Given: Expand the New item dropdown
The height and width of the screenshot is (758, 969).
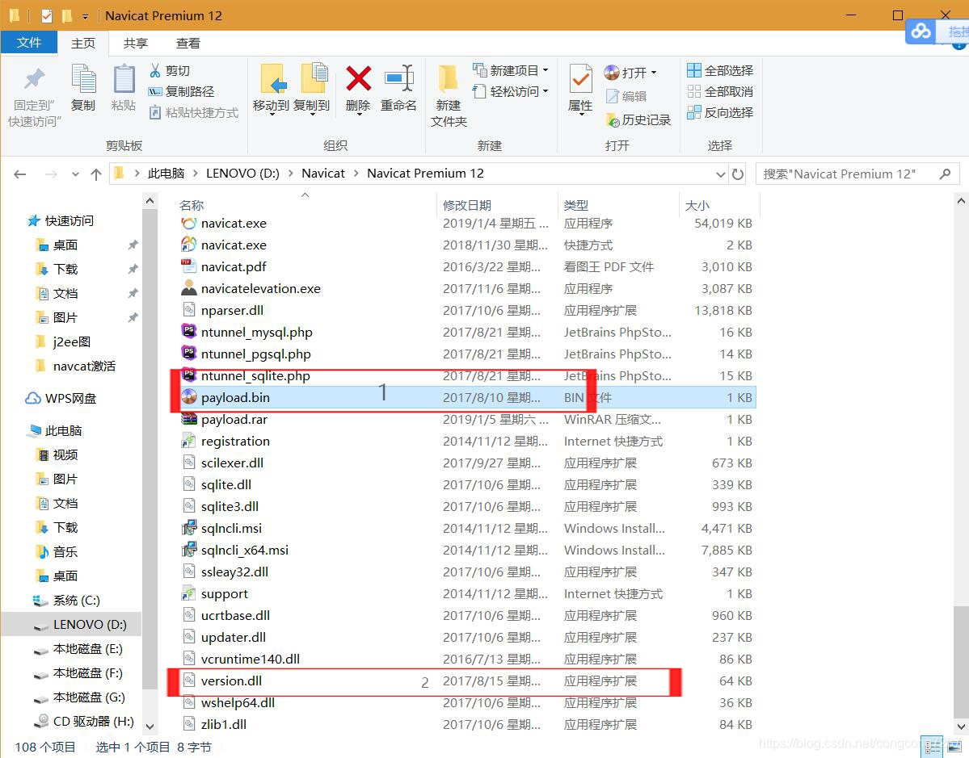Looking at the screenshot, I should (545, 70).
